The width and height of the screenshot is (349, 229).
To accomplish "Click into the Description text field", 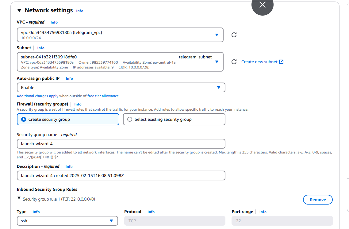I will 121,175.
